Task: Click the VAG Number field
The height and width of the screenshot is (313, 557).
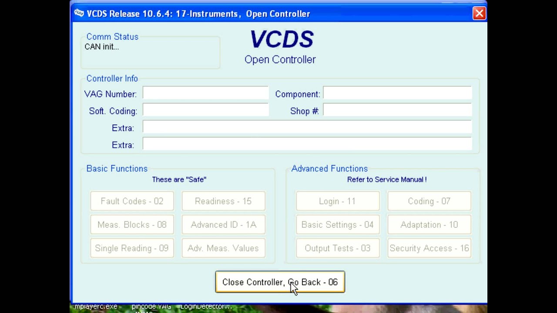Action: pos(205,93)
